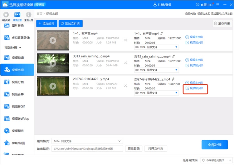Click the 视频水印 stamp icon

coord(7,70)
